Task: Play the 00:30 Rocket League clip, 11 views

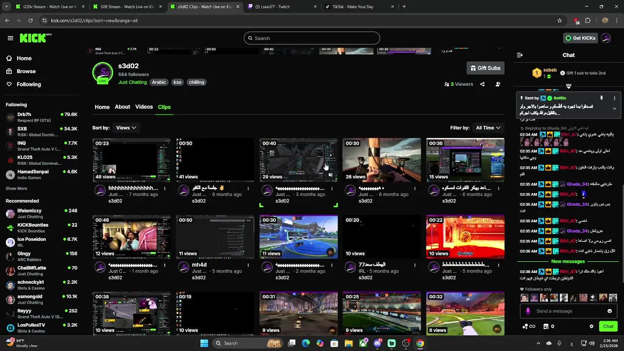Action: [298, 237]
